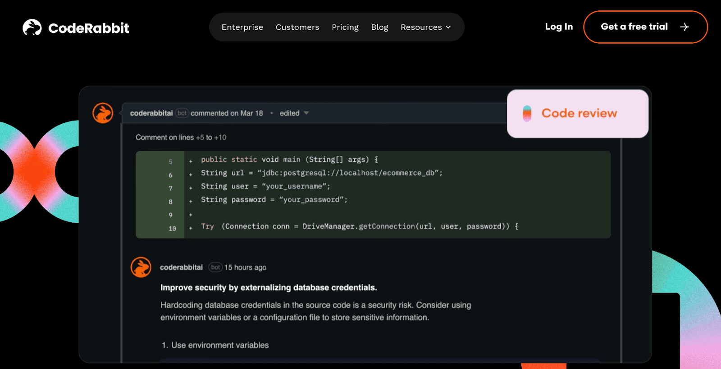721x369 pixels.
Task: Select line number 10 in diff
Action: (x=172, y=229)
